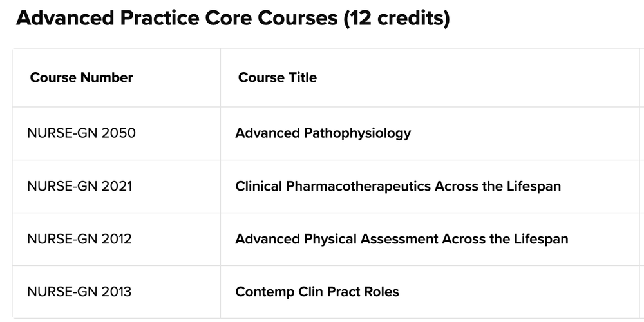Open the Contemp Clin Pract Roles course

[317, 292]
